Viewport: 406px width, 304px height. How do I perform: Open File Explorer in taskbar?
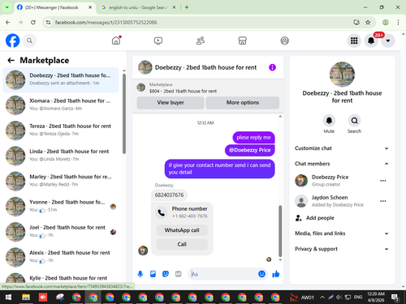click(x=26, y=298)
